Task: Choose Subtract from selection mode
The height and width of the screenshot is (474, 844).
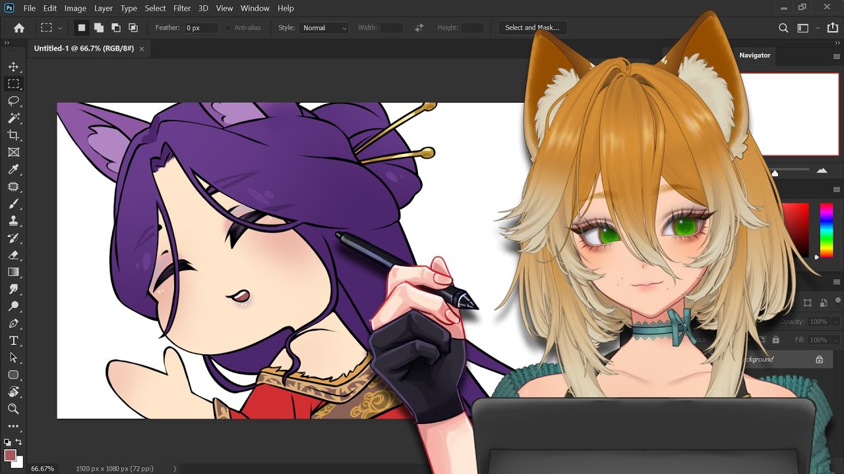Action: click(116, 28)
